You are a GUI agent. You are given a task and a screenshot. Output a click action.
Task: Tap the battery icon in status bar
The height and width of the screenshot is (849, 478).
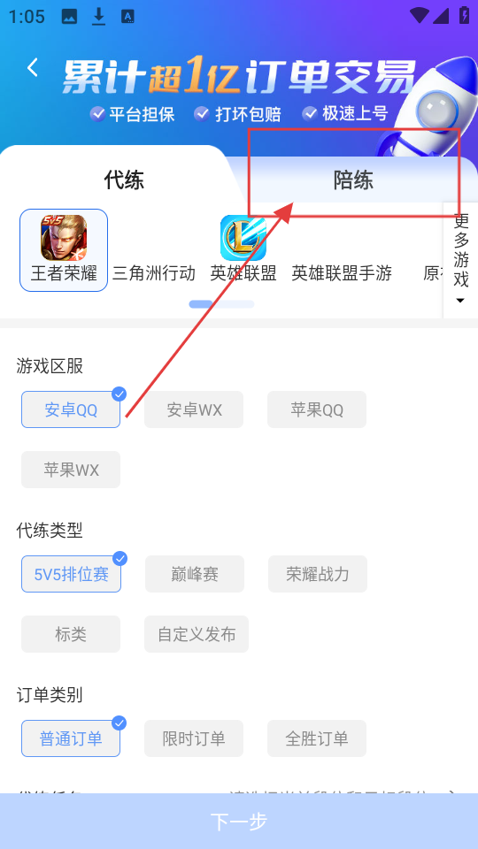click(464, 15)
